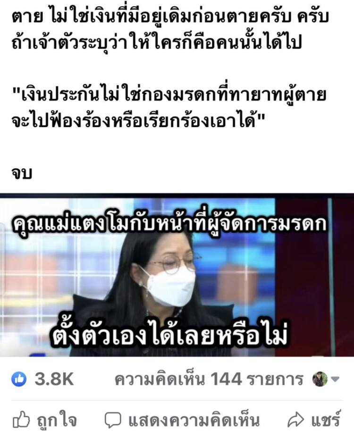354x431 pixels.
Task: Click the post line starting ถ้าเจ้าตัวระบุว่า
Action: click(157, 43)
